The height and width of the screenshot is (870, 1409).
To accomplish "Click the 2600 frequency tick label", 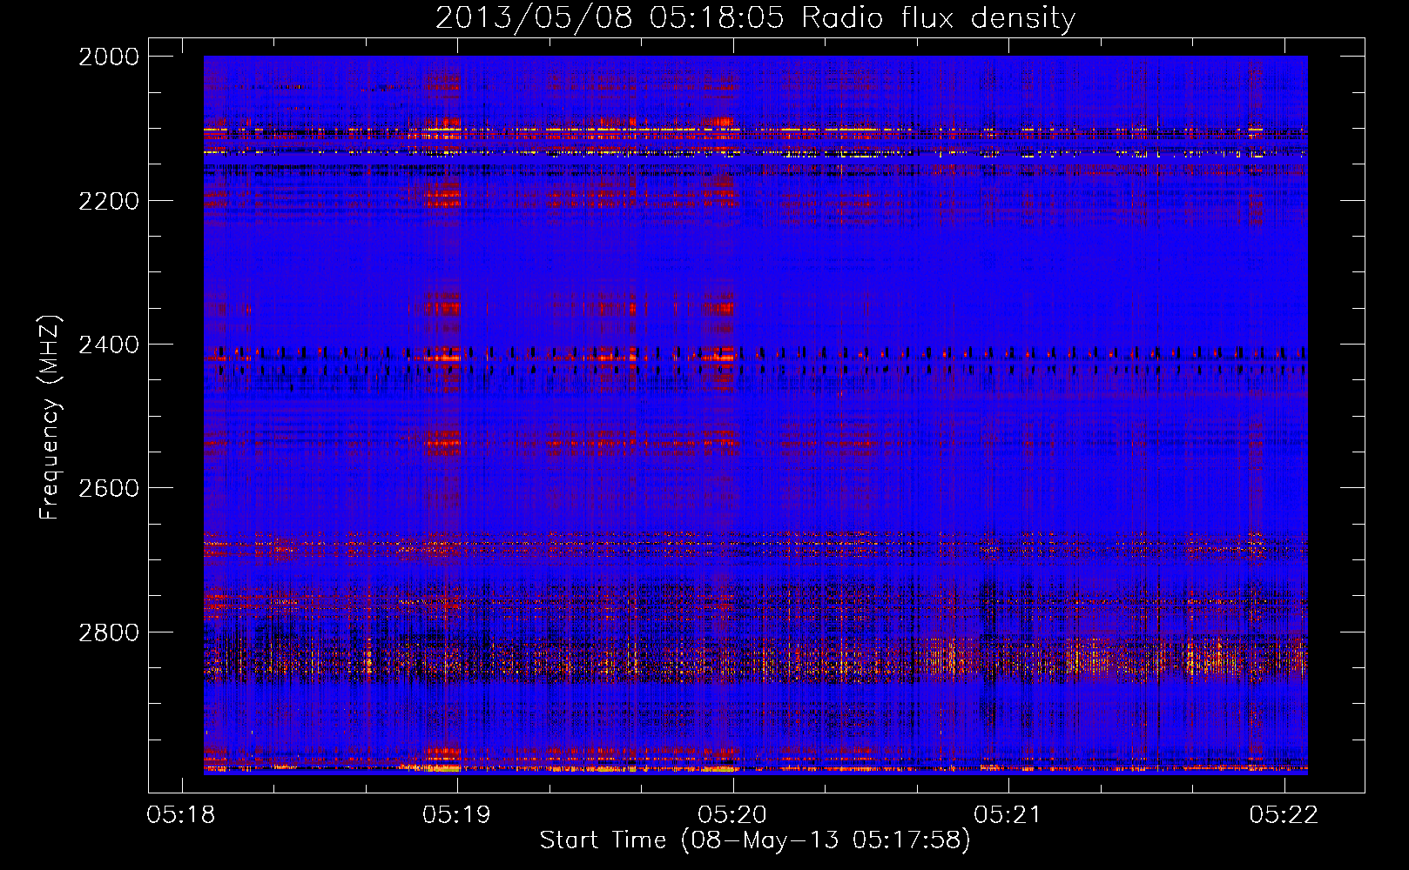I will point(109,488).
